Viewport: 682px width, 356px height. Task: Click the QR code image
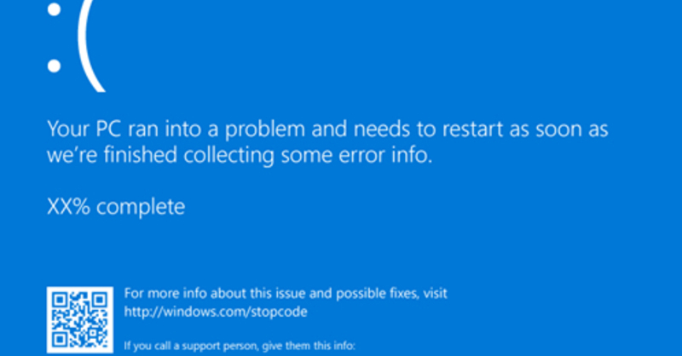[79, 320]
